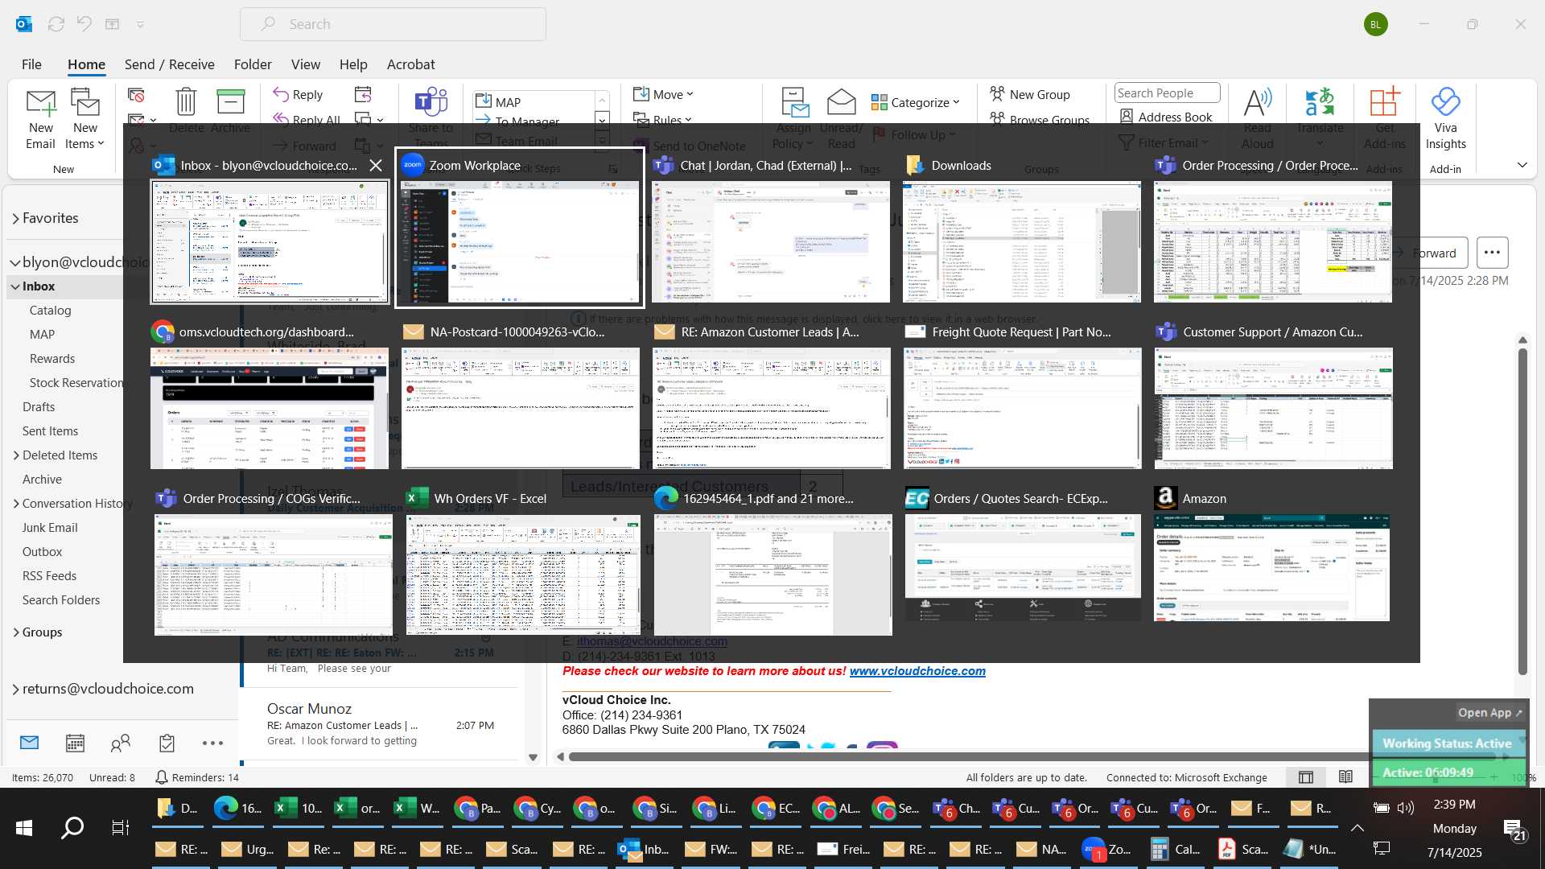This screenshot has height=869, width=1545.
Task: Switch to the Folder tab
Action: click(x=253, y=64)
